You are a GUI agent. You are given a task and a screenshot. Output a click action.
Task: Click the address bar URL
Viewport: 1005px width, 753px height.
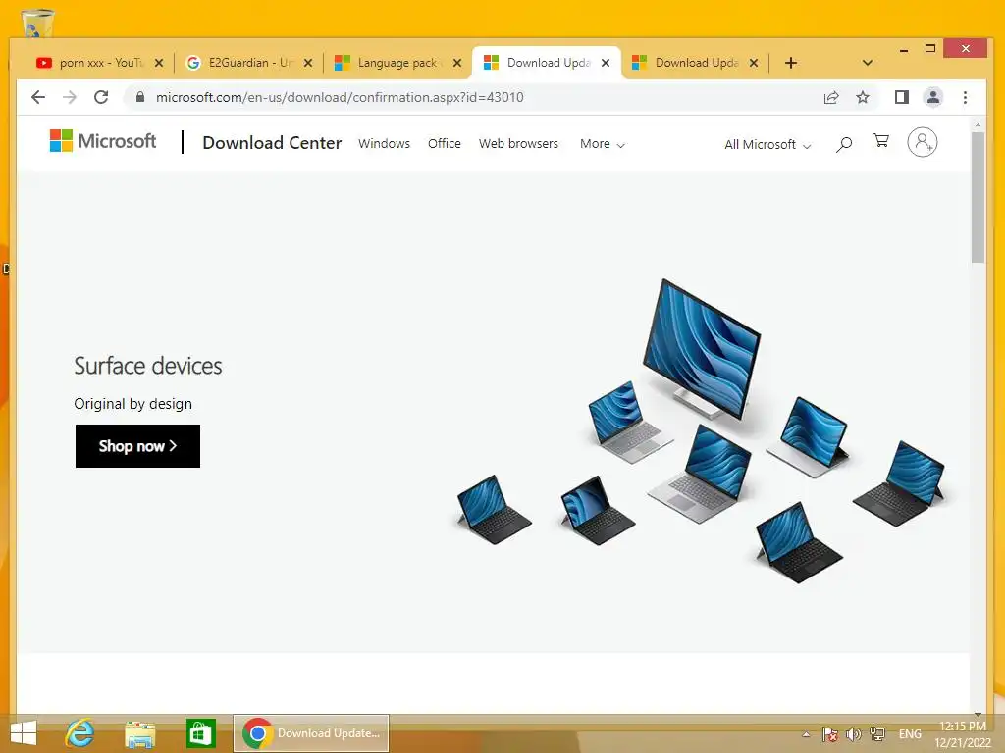point(340,97)
